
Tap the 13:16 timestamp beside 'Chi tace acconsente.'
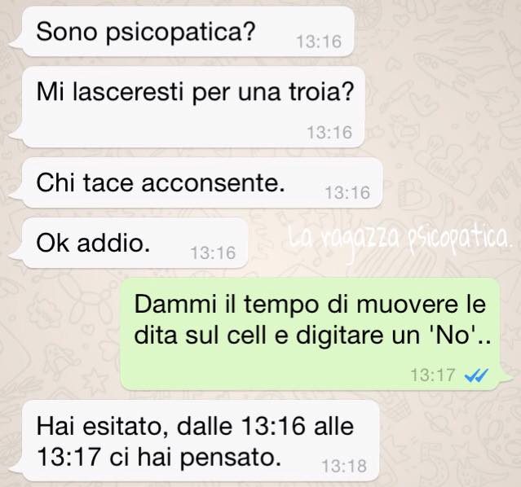[x=347, y=192]
